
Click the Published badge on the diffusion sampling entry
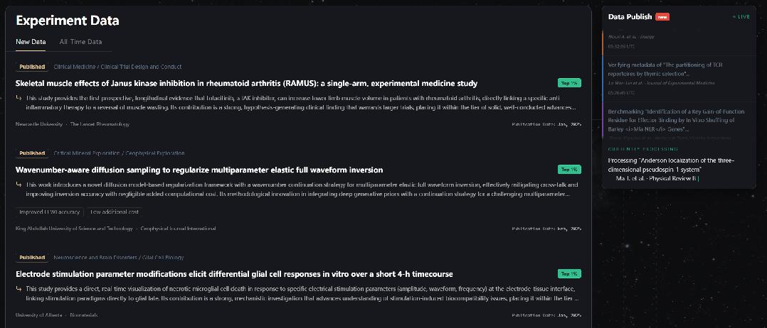click(32, 153)
